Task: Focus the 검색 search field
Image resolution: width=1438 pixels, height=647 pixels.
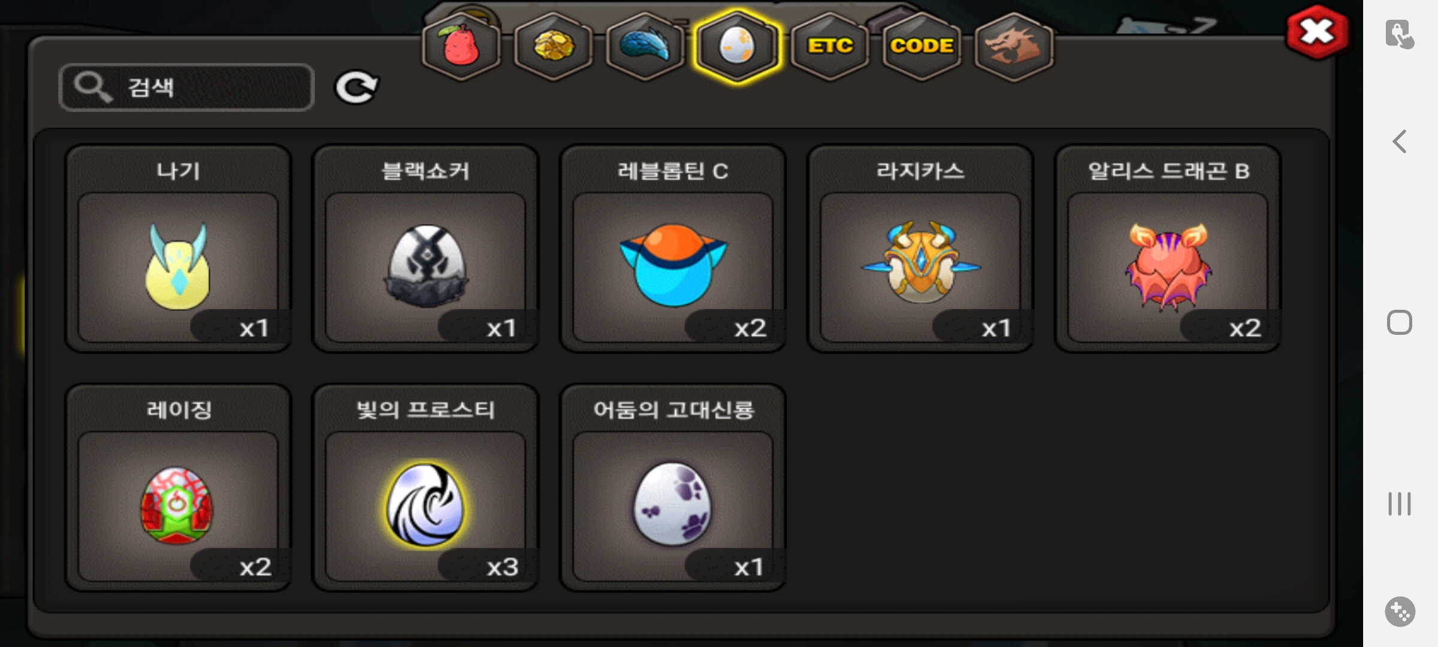Action: click(x=186, y=87)
